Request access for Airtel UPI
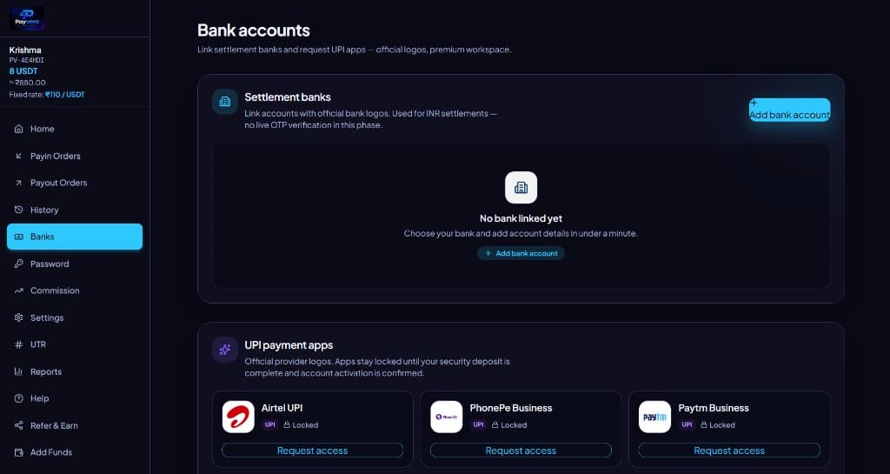This screenshot has height=474, width=890. tap(313, 451)
